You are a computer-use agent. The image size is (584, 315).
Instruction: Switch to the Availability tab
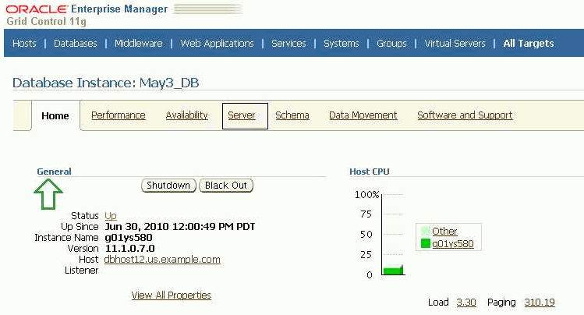186,115
